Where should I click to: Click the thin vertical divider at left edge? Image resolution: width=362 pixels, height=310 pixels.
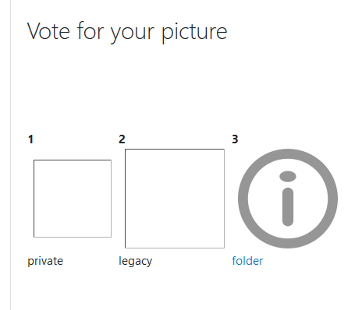click(x=11, y=155)
